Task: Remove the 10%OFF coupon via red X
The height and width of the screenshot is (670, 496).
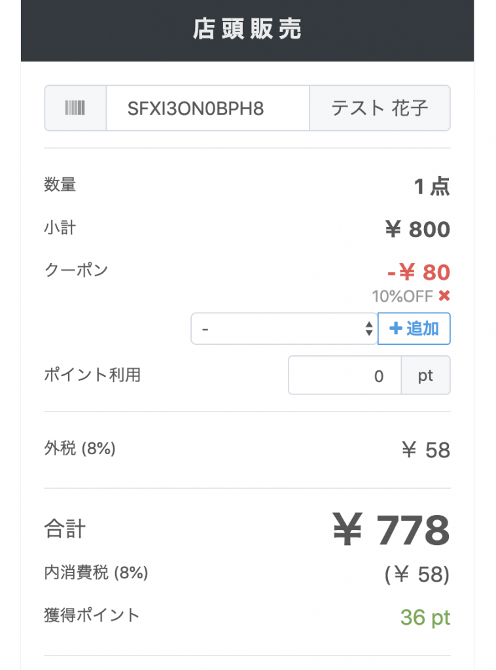Action: click(444, 296)
